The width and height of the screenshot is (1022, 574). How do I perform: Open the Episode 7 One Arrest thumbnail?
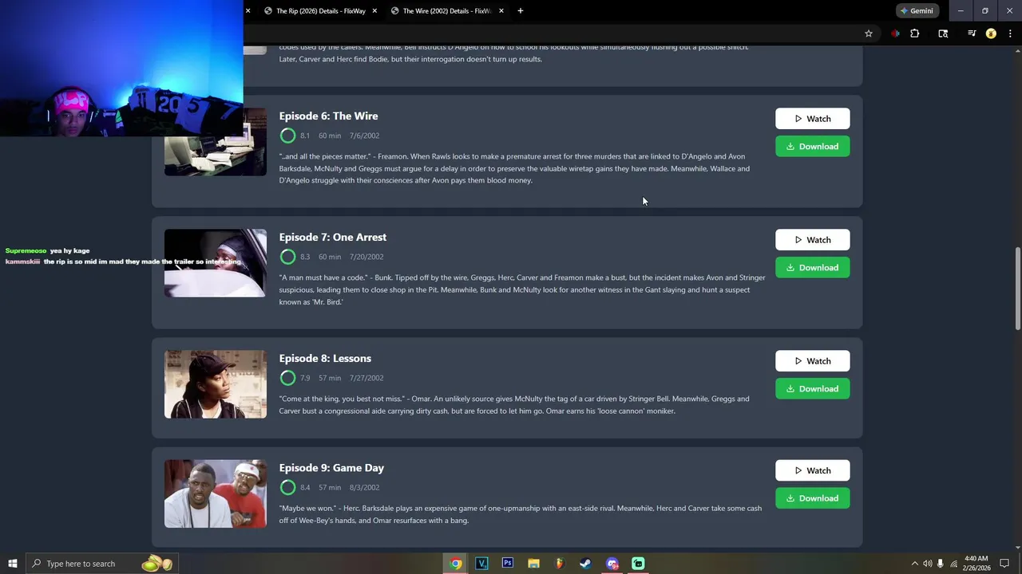[x=216, y=263]
